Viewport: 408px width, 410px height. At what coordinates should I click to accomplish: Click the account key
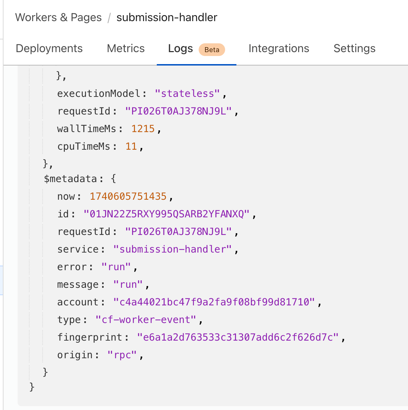click(x=78, y=302)
